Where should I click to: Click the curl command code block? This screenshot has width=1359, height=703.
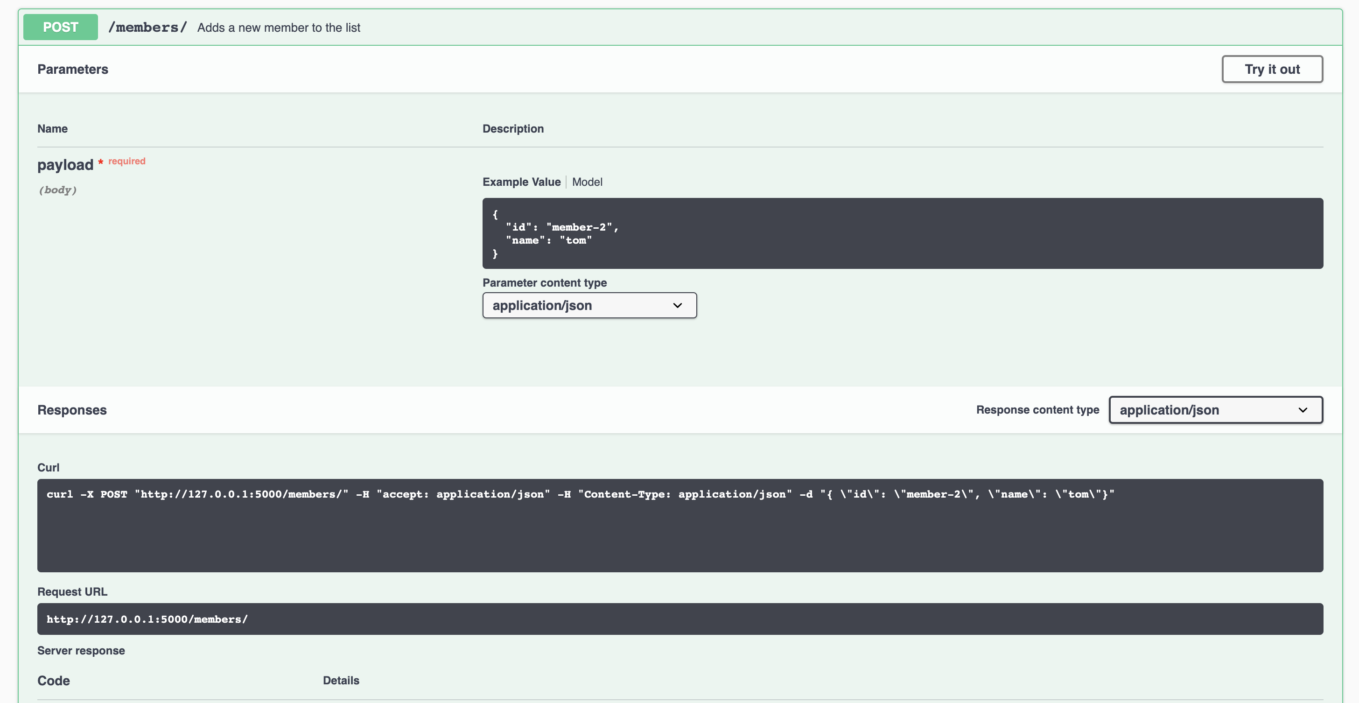(x=679, y=525)
